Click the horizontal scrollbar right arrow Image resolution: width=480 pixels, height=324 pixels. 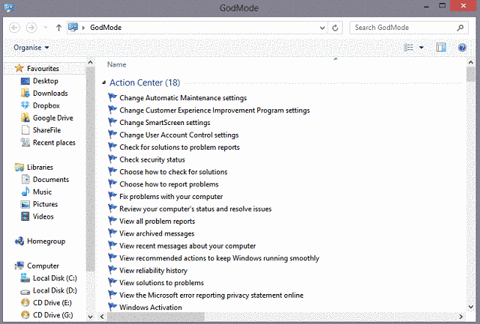click(460, 317)
